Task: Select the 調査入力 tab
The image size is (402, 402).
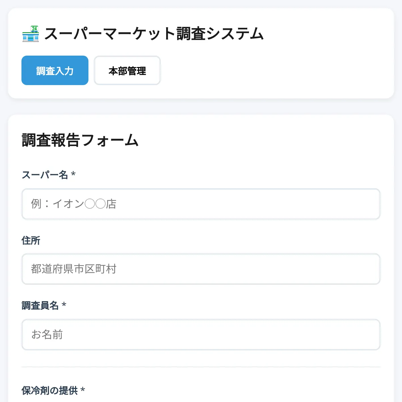Action: [x=55, y=70]
